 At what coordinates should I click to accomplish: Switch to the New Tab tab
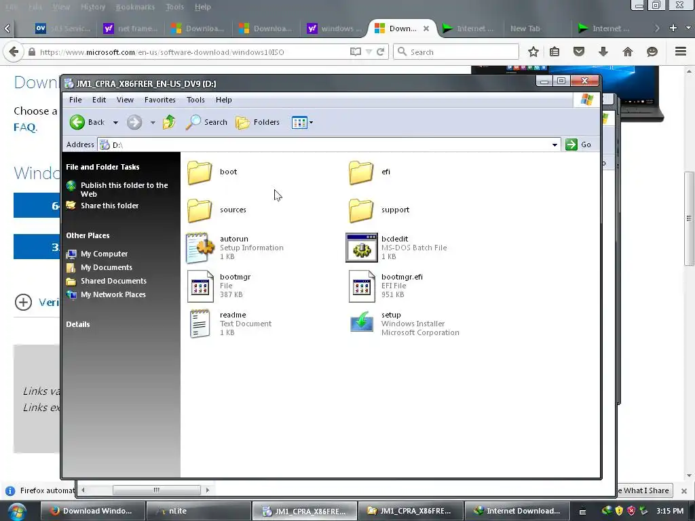[x=526, y=28]
